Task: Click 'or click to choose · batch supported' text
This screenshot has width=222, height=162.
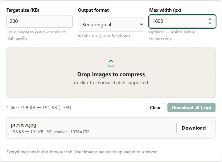Action: point(111,83)
